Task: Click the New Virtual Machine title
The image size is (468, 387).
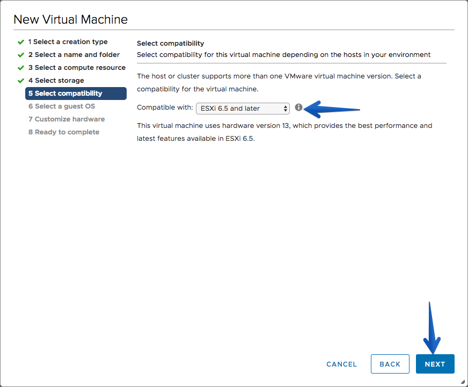Action: 70,19
